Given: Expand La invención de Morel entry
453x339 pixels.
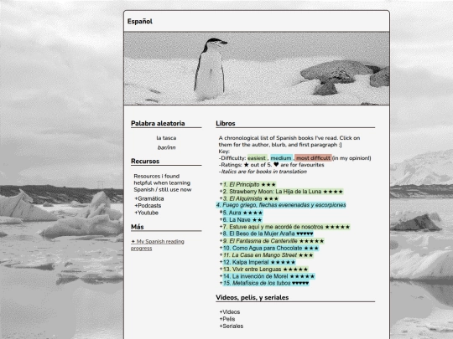Looking at the screenshot, I should pyautogui.click(x=268, y=276).
